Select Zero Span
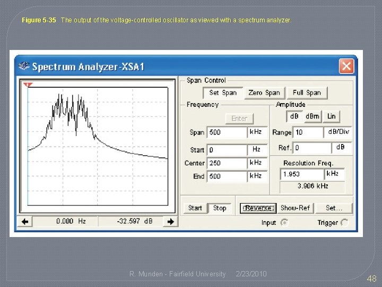Viewport: 382px width, 287px height. (x=264, y=93)
